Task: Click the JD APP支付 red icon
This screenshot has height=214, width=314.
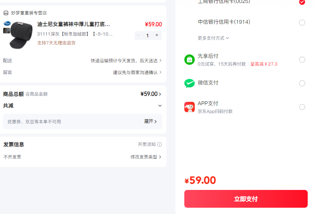Action: click(190, 107)
